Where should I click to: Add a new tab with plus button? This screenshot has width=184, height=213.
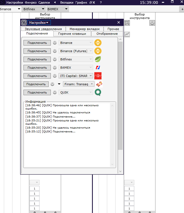click(182, 9)
